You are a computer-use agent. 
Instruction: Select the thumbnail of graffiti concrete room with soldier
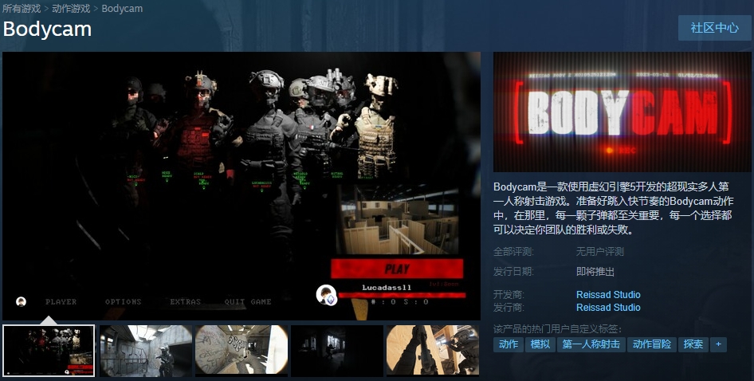(146, 351)
